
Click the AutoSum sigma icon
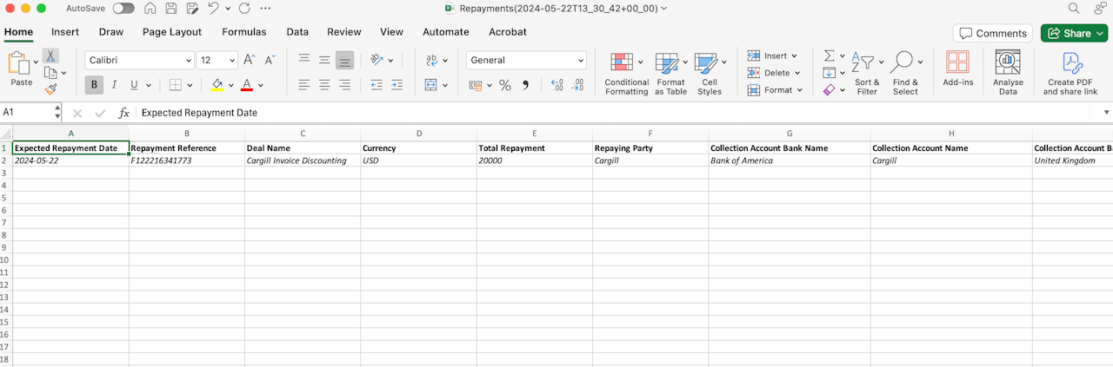[x=830, y=56]
